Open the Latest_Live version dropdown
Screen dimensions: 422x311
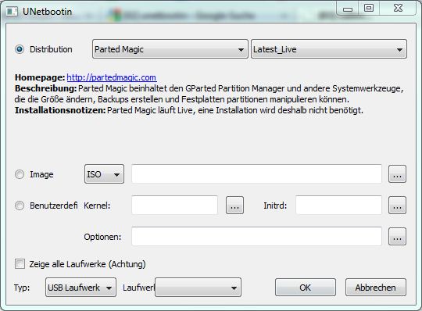(x=329, y=49)
